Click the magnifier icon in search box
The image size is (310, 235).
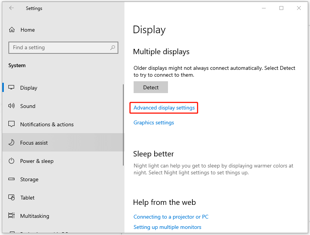[113, 47]
